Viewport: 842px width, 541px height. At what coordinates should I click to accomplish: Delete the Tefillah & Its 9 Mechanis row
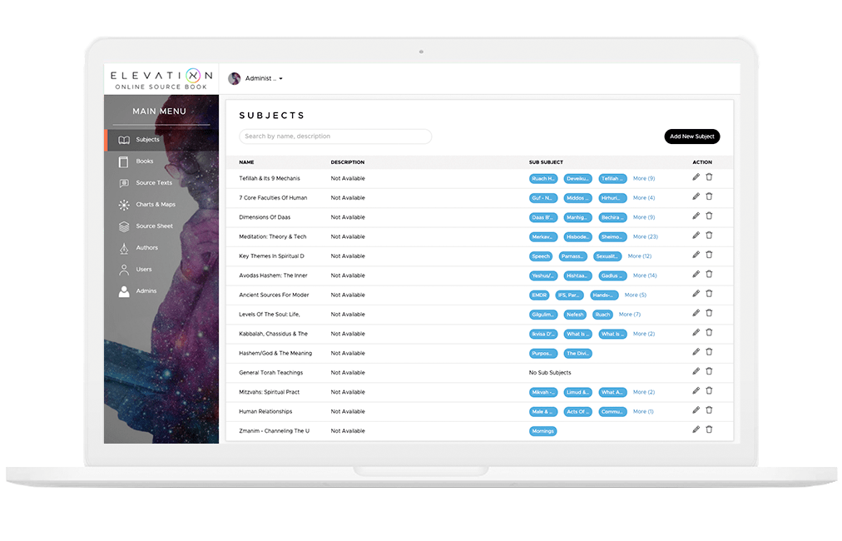tap(709, 176)
